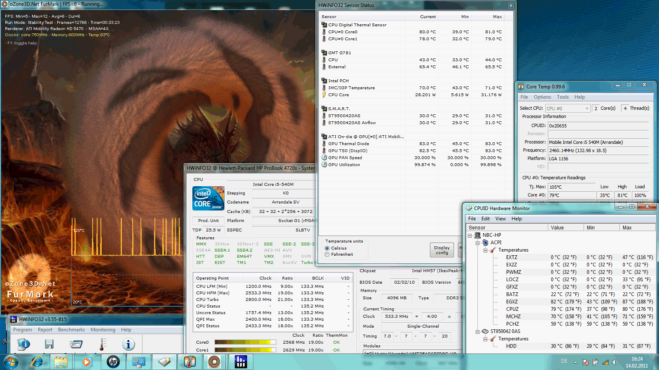This screenshot has width=659, height=370.
Task: Click the Tj. Max field showing 105°C
Action: (572, 187)
